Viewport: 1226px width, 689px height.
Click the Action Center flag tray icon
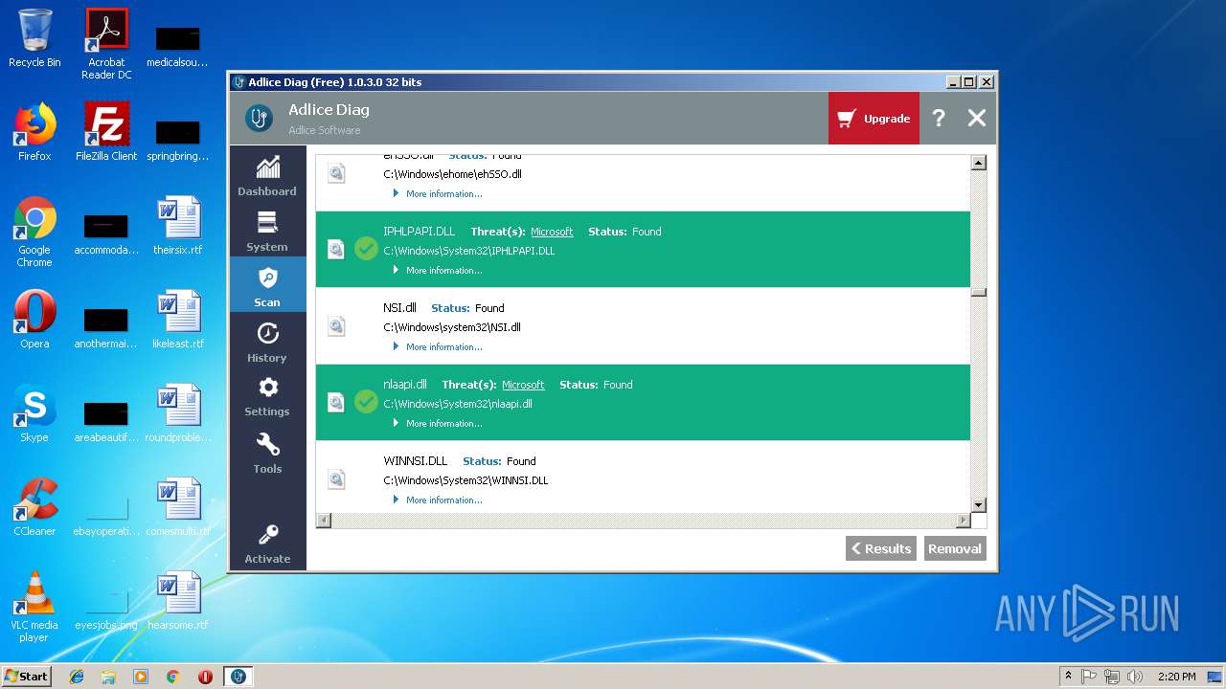click(1089, 677)
